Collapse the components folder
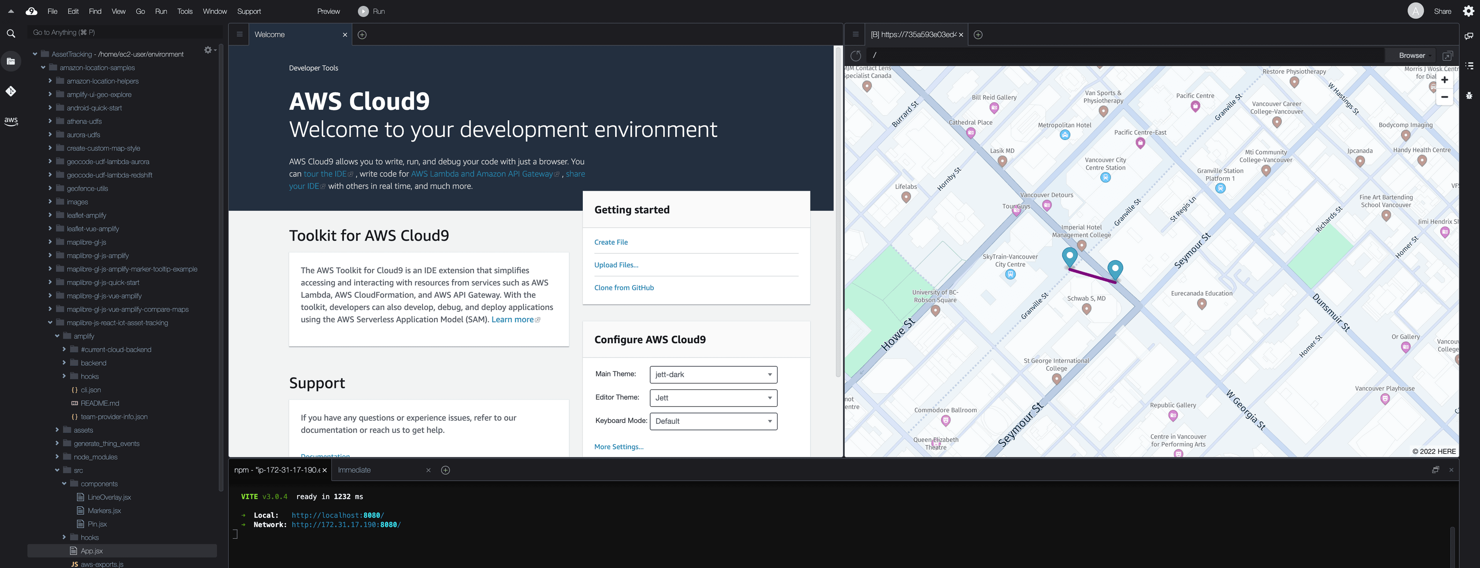1480x568 pixels. pos(64,484)
